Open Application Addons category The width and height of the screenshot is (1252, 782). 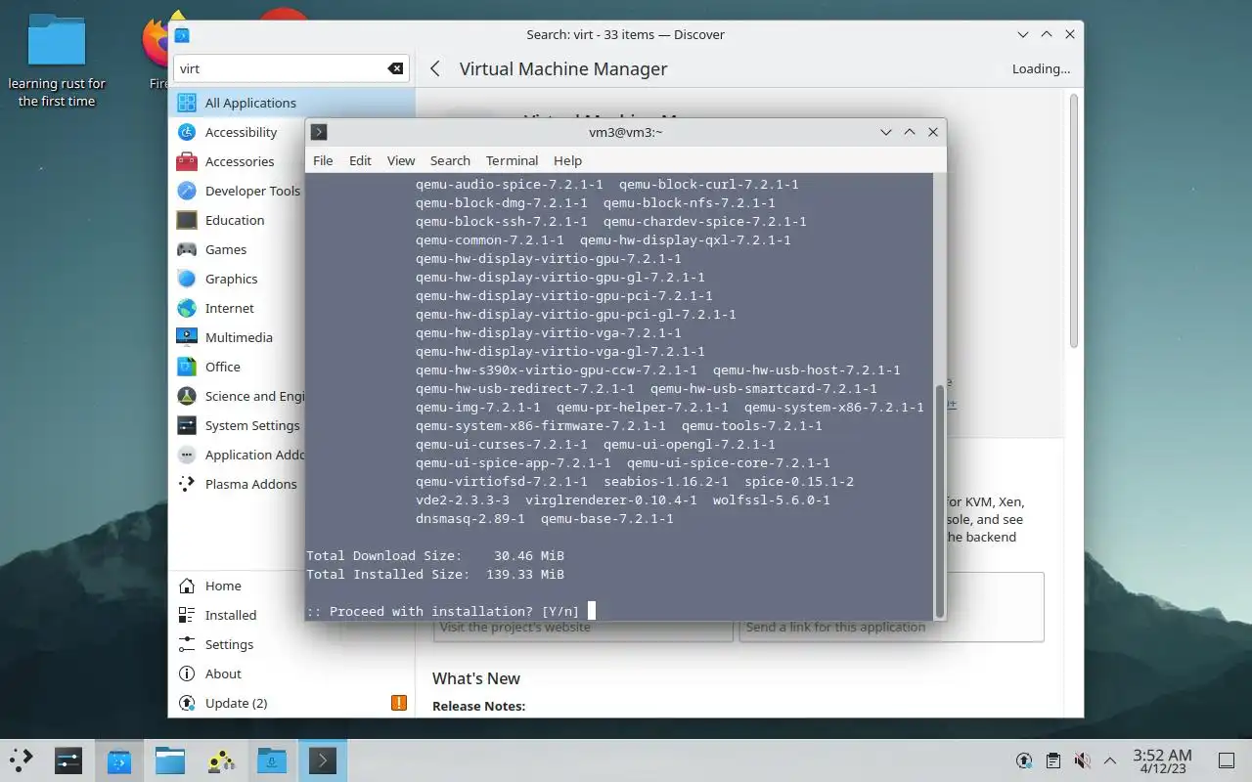(238, 455)
